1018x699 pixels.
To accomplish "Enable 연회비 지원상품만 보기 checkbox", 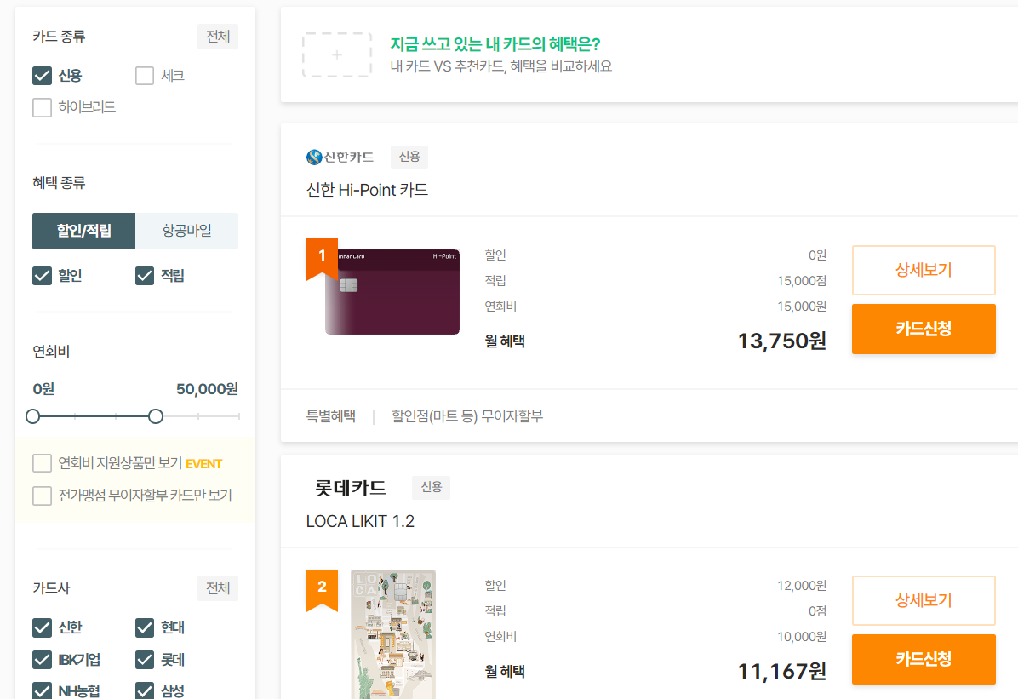I will 43,463.
